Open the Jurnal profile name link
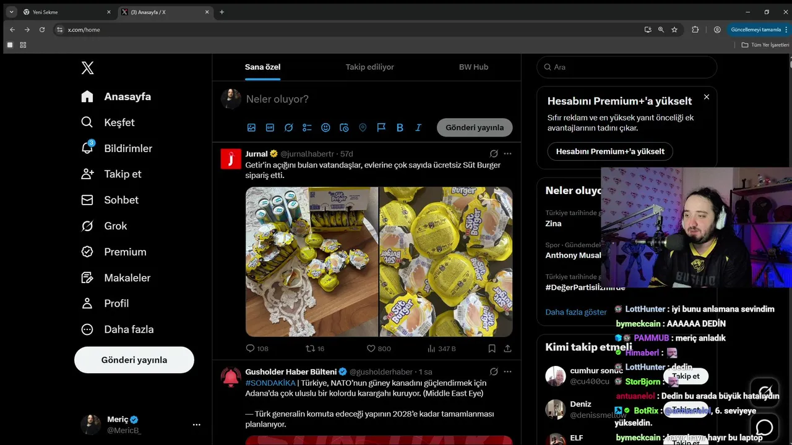 click(256, 153)
